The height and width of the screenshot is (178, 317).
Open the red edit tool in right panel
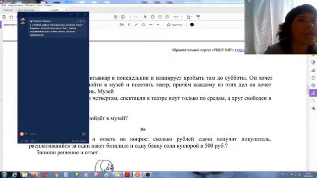[313, 70]
